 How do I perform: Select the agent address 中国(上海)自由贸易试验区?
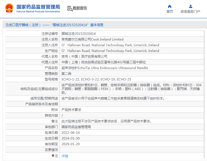pos(104,62)
